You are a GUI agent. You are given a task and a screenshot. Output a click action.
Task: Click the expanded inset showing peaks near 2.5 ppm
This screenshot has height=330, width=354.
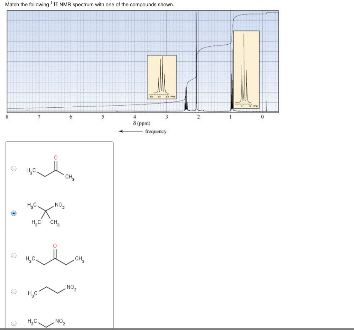click(162, 76)
